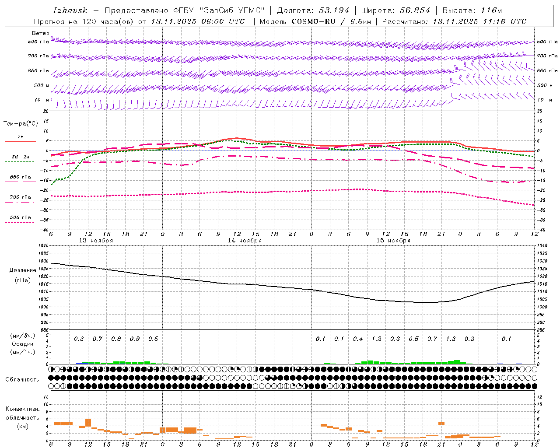Click the 0.9 precipitation value
560x448 pixels.
tap(135, 339)
